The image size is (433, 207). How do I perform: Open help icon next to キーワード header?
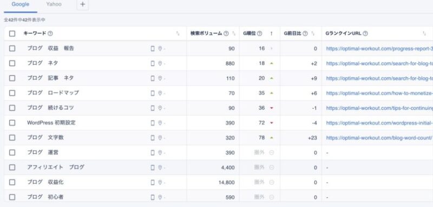click(50, 34)
